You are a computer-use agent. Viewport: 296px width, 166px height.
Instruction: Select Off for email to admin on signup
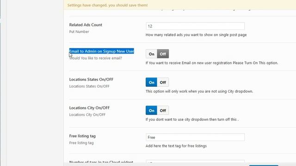tap(163, 54)
